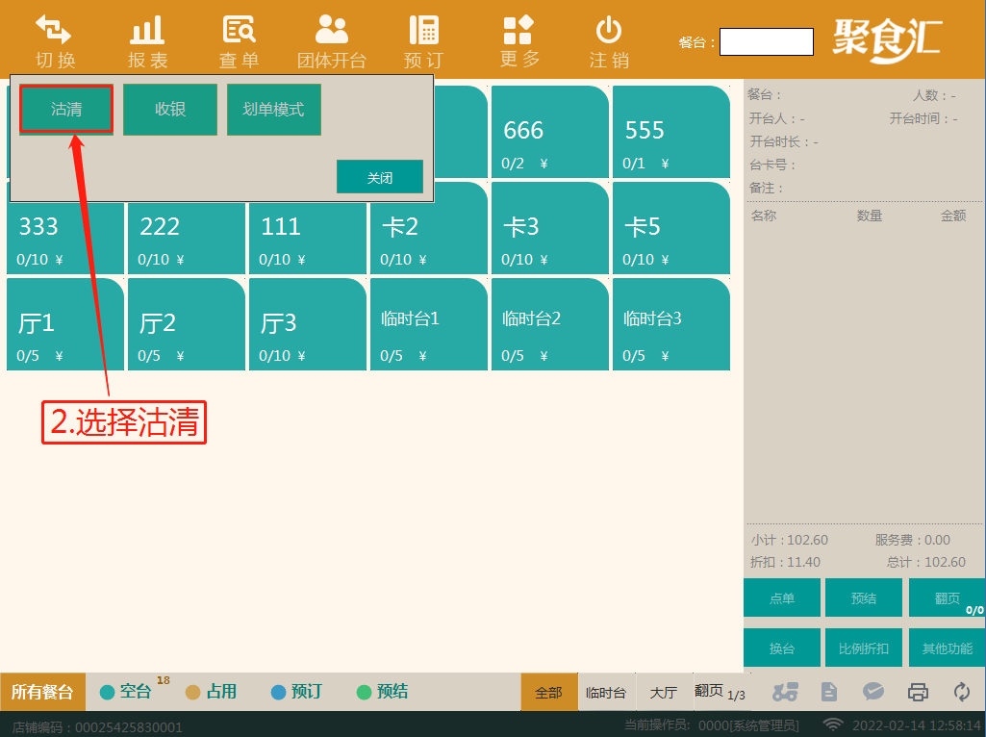Select table 卡5
This screenshot has height=737, width=986.
pos(671,228)
